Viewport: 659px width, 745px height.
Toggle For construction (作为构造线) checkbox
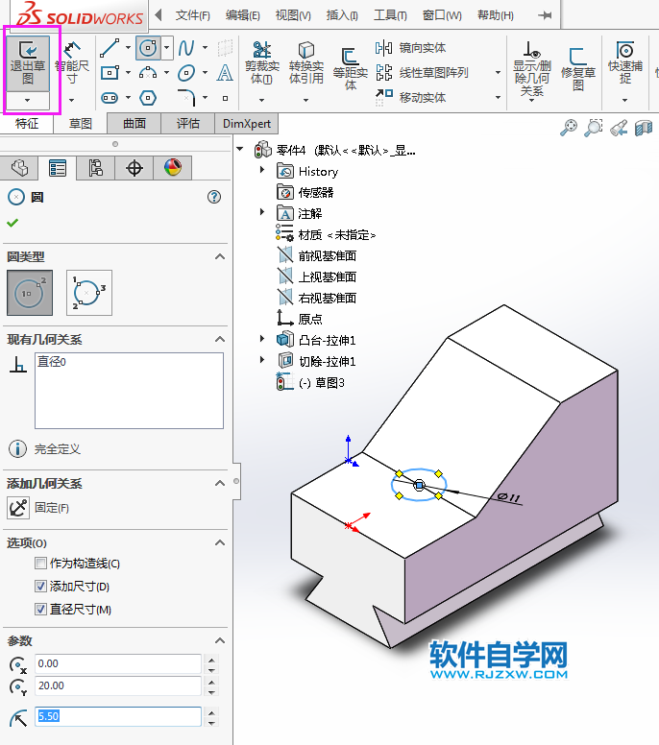41,563
